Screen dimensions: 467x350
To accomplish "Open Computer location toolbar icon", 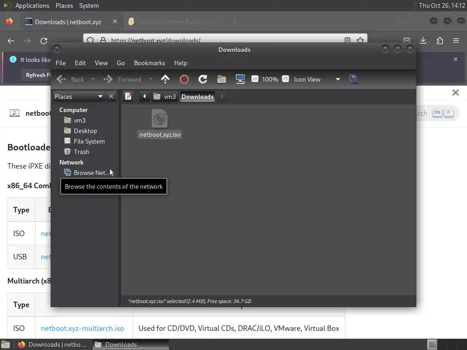I will point(240,79).
